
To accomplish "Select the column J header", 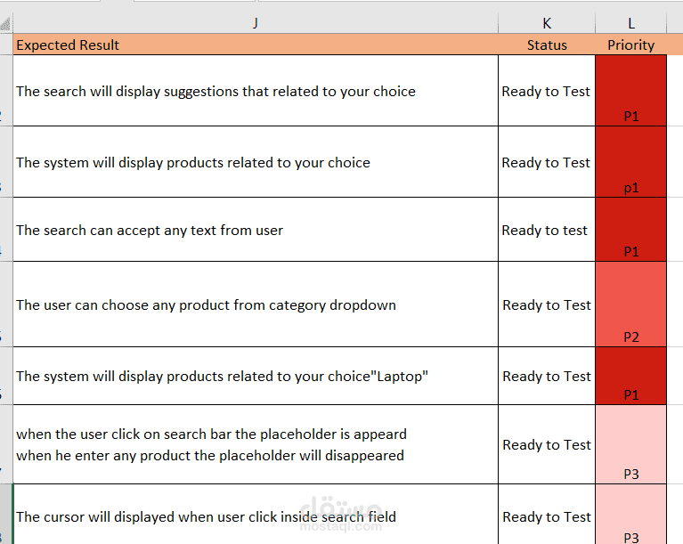I will 255,23.
